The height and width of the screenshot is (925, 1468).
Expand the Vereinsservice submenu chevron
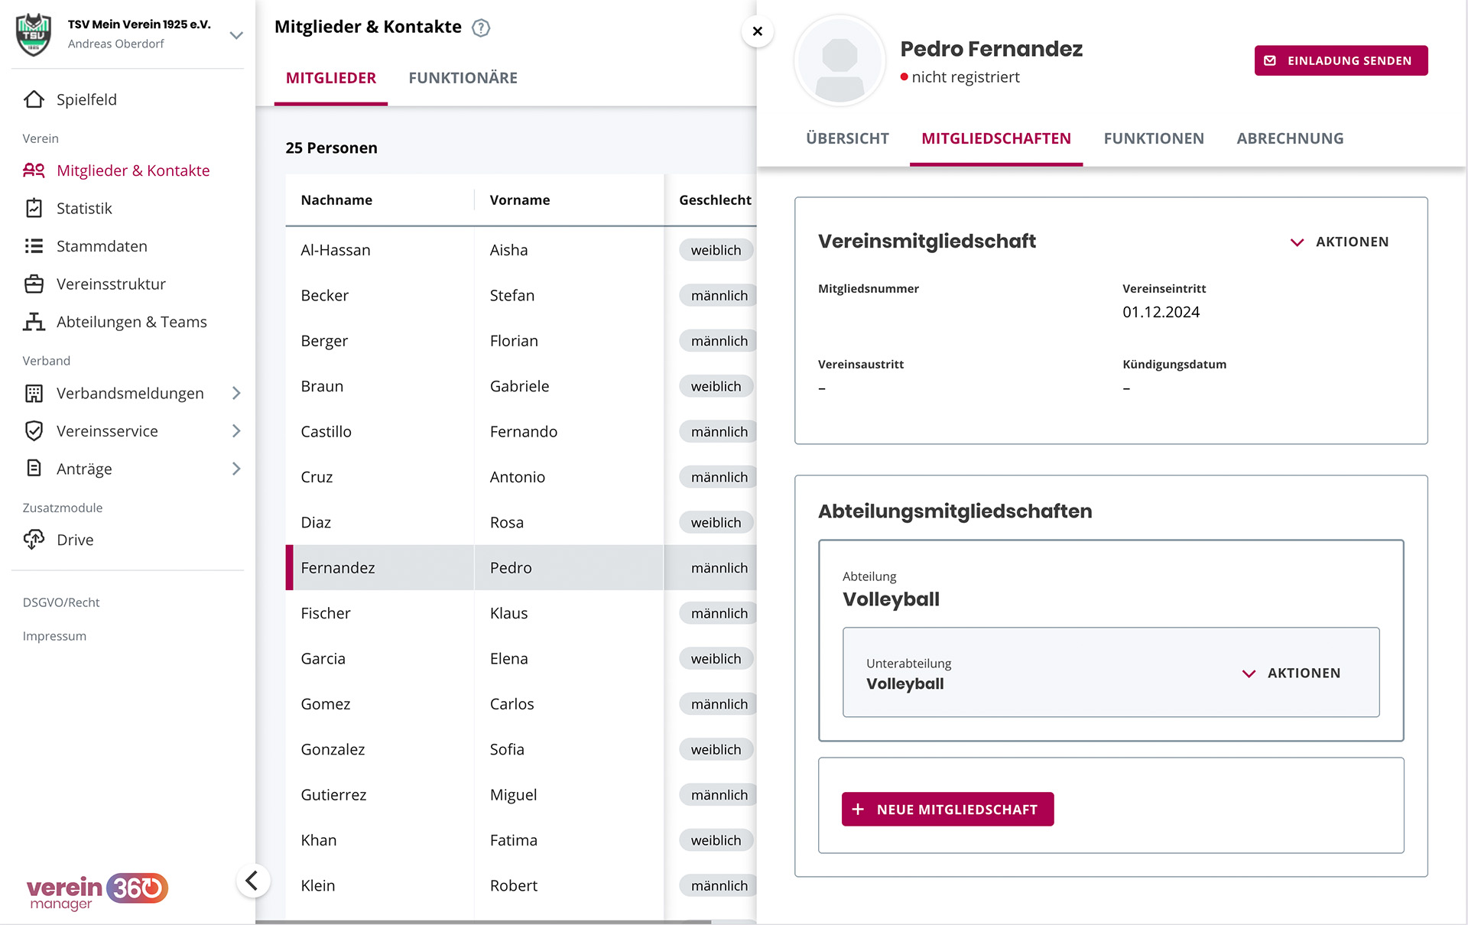[x=236, y=431]
